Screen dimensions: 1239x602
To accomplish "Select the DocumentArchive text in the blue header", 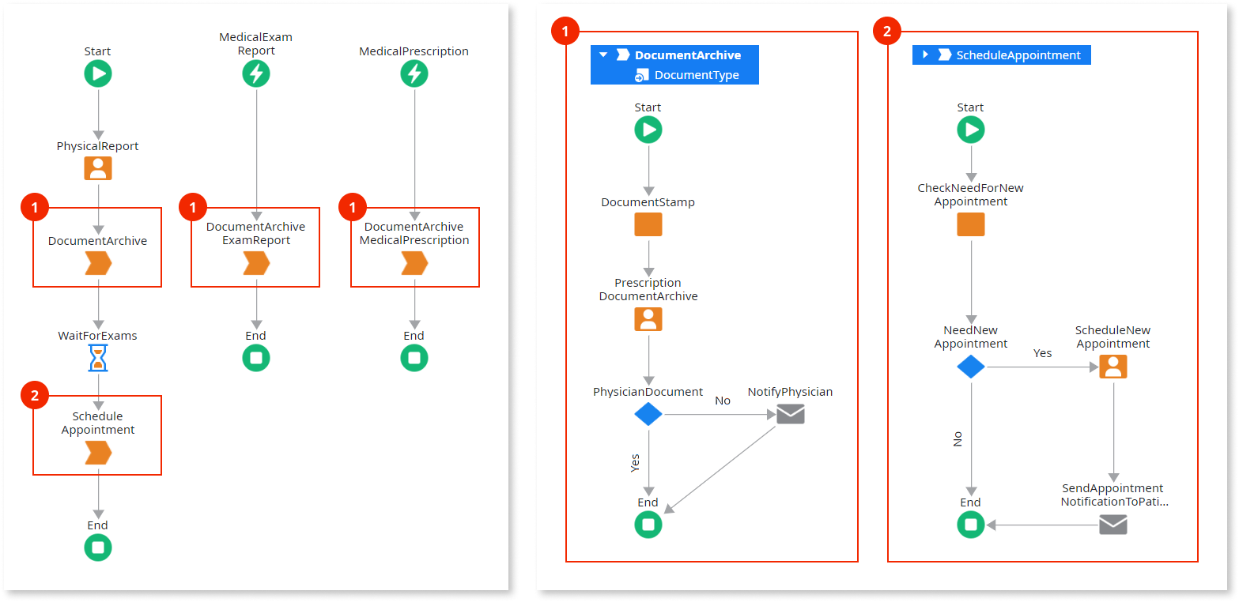I will (x=688, y=55).
